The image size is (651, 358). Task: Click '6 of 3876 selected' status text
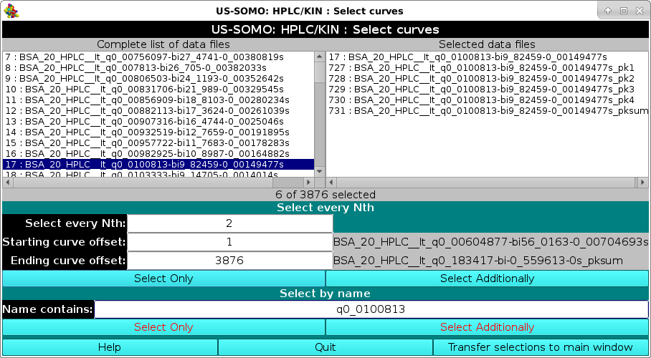tap(325, 195)
